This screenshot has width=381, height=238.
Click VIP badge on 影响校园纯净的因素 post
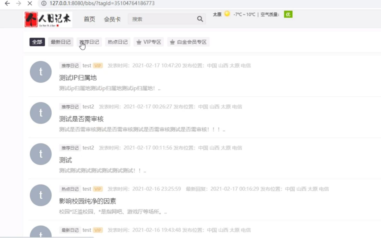click(x=98, y=189)
